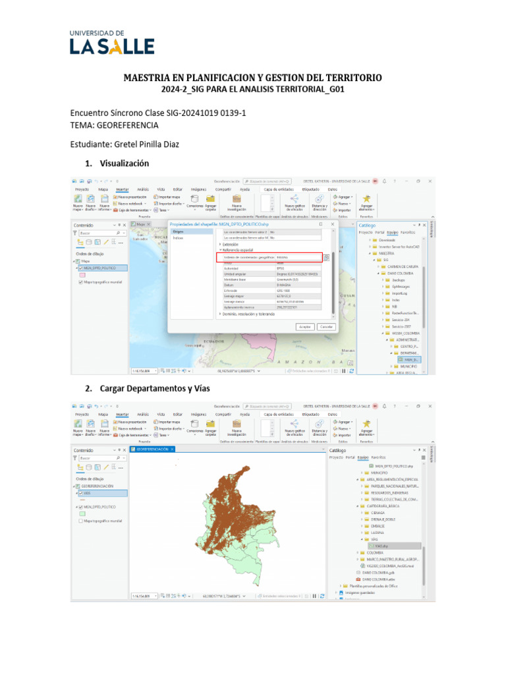
Task: Toggle Mapa topográfico mundial checkbox in Visualización screenshot
Action: coord(80,282)
